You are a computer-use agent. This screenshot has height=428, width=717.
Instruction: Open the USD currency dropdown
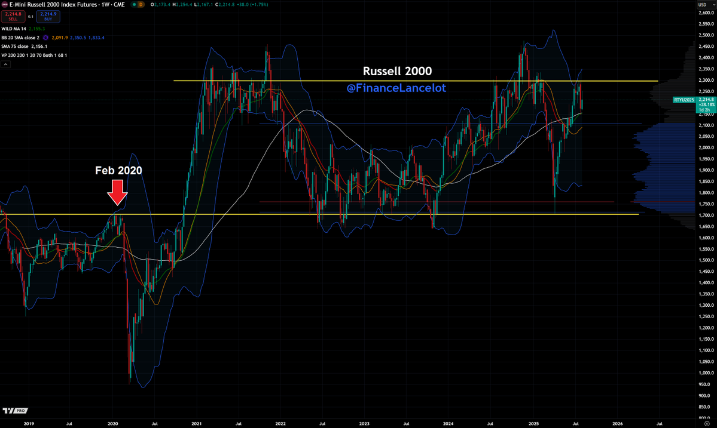pos(706,5)
